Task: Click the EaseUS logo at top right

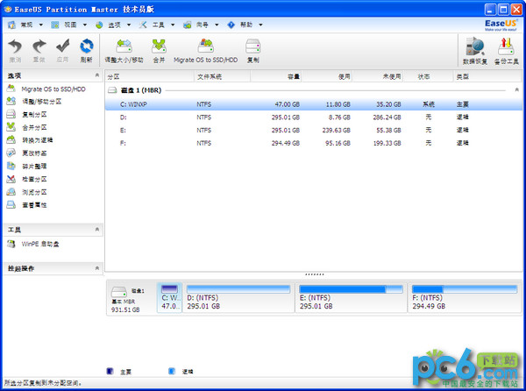Action: (x=501, y=25)
